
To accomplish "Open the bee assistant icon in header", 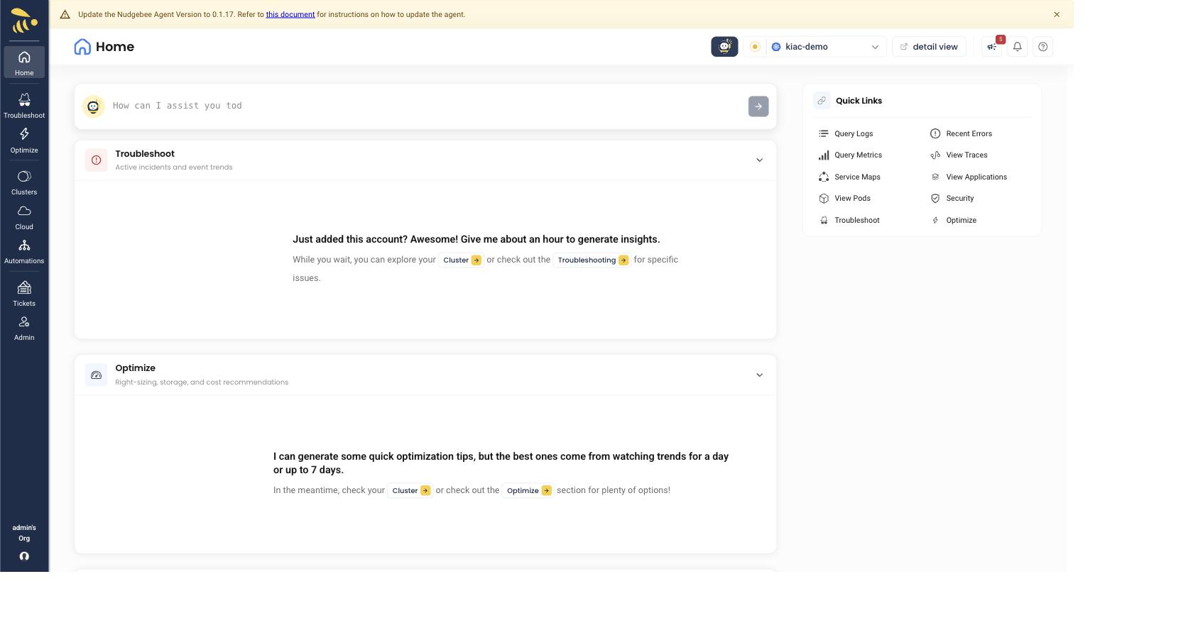I will pos(724,47).
